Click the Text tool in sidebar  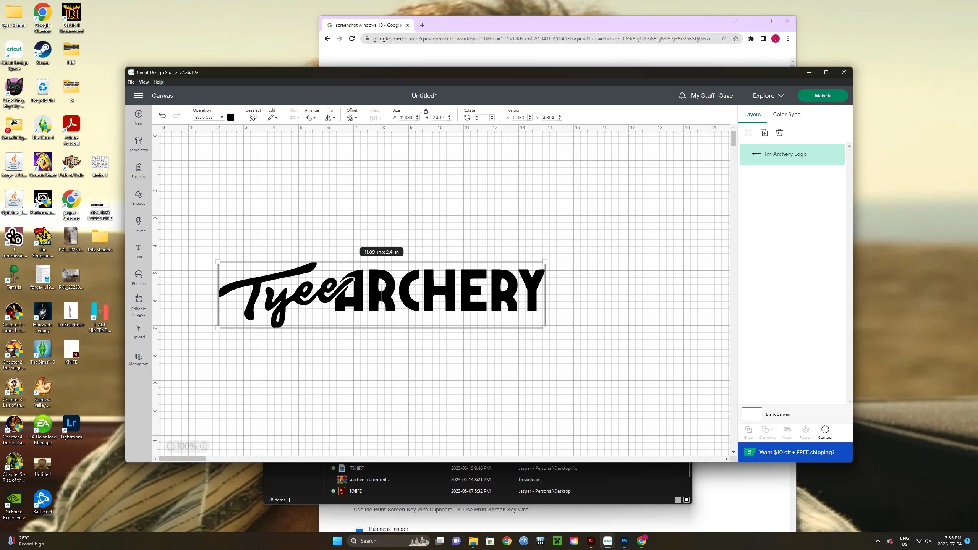[x=139, y=251]
